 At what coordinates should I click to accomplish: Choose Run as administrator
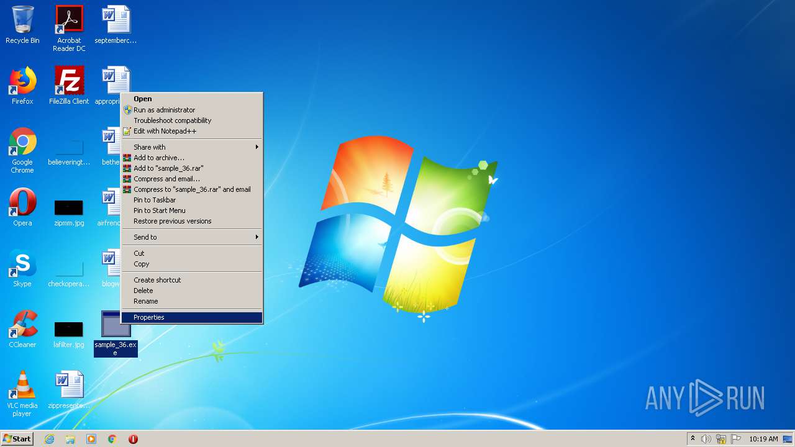[192, 110]
